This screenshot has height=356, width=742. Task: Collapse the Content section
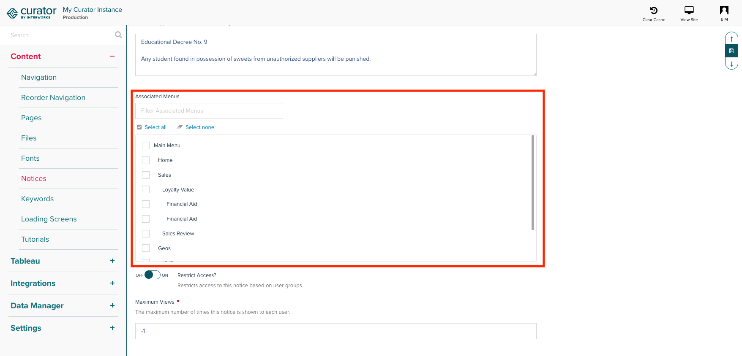pos(112,57)
